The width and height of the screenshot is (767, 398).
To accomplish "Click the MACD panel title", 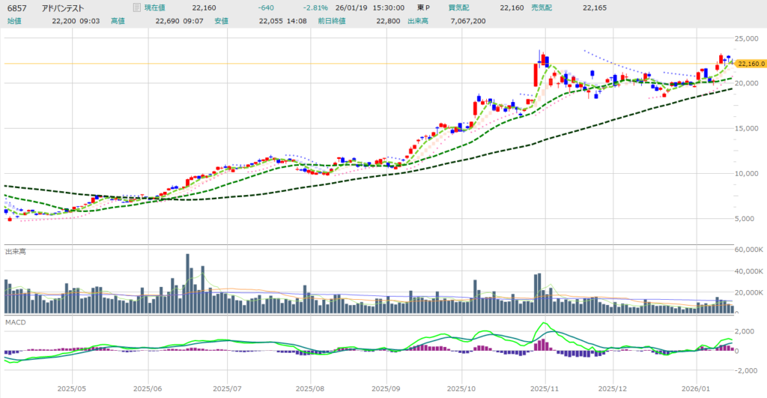I will point(14,323).
